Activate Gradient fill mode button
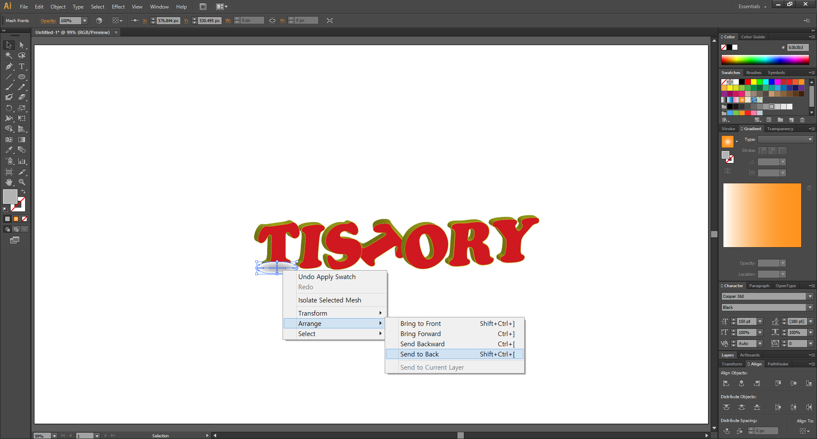817x439 pixels. tap(16, 219)
